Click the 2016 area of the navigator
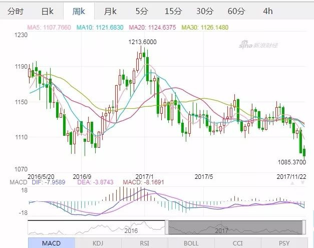Image resolution: width=314 pixels, height=248 pixels. (x=131, y=230)
